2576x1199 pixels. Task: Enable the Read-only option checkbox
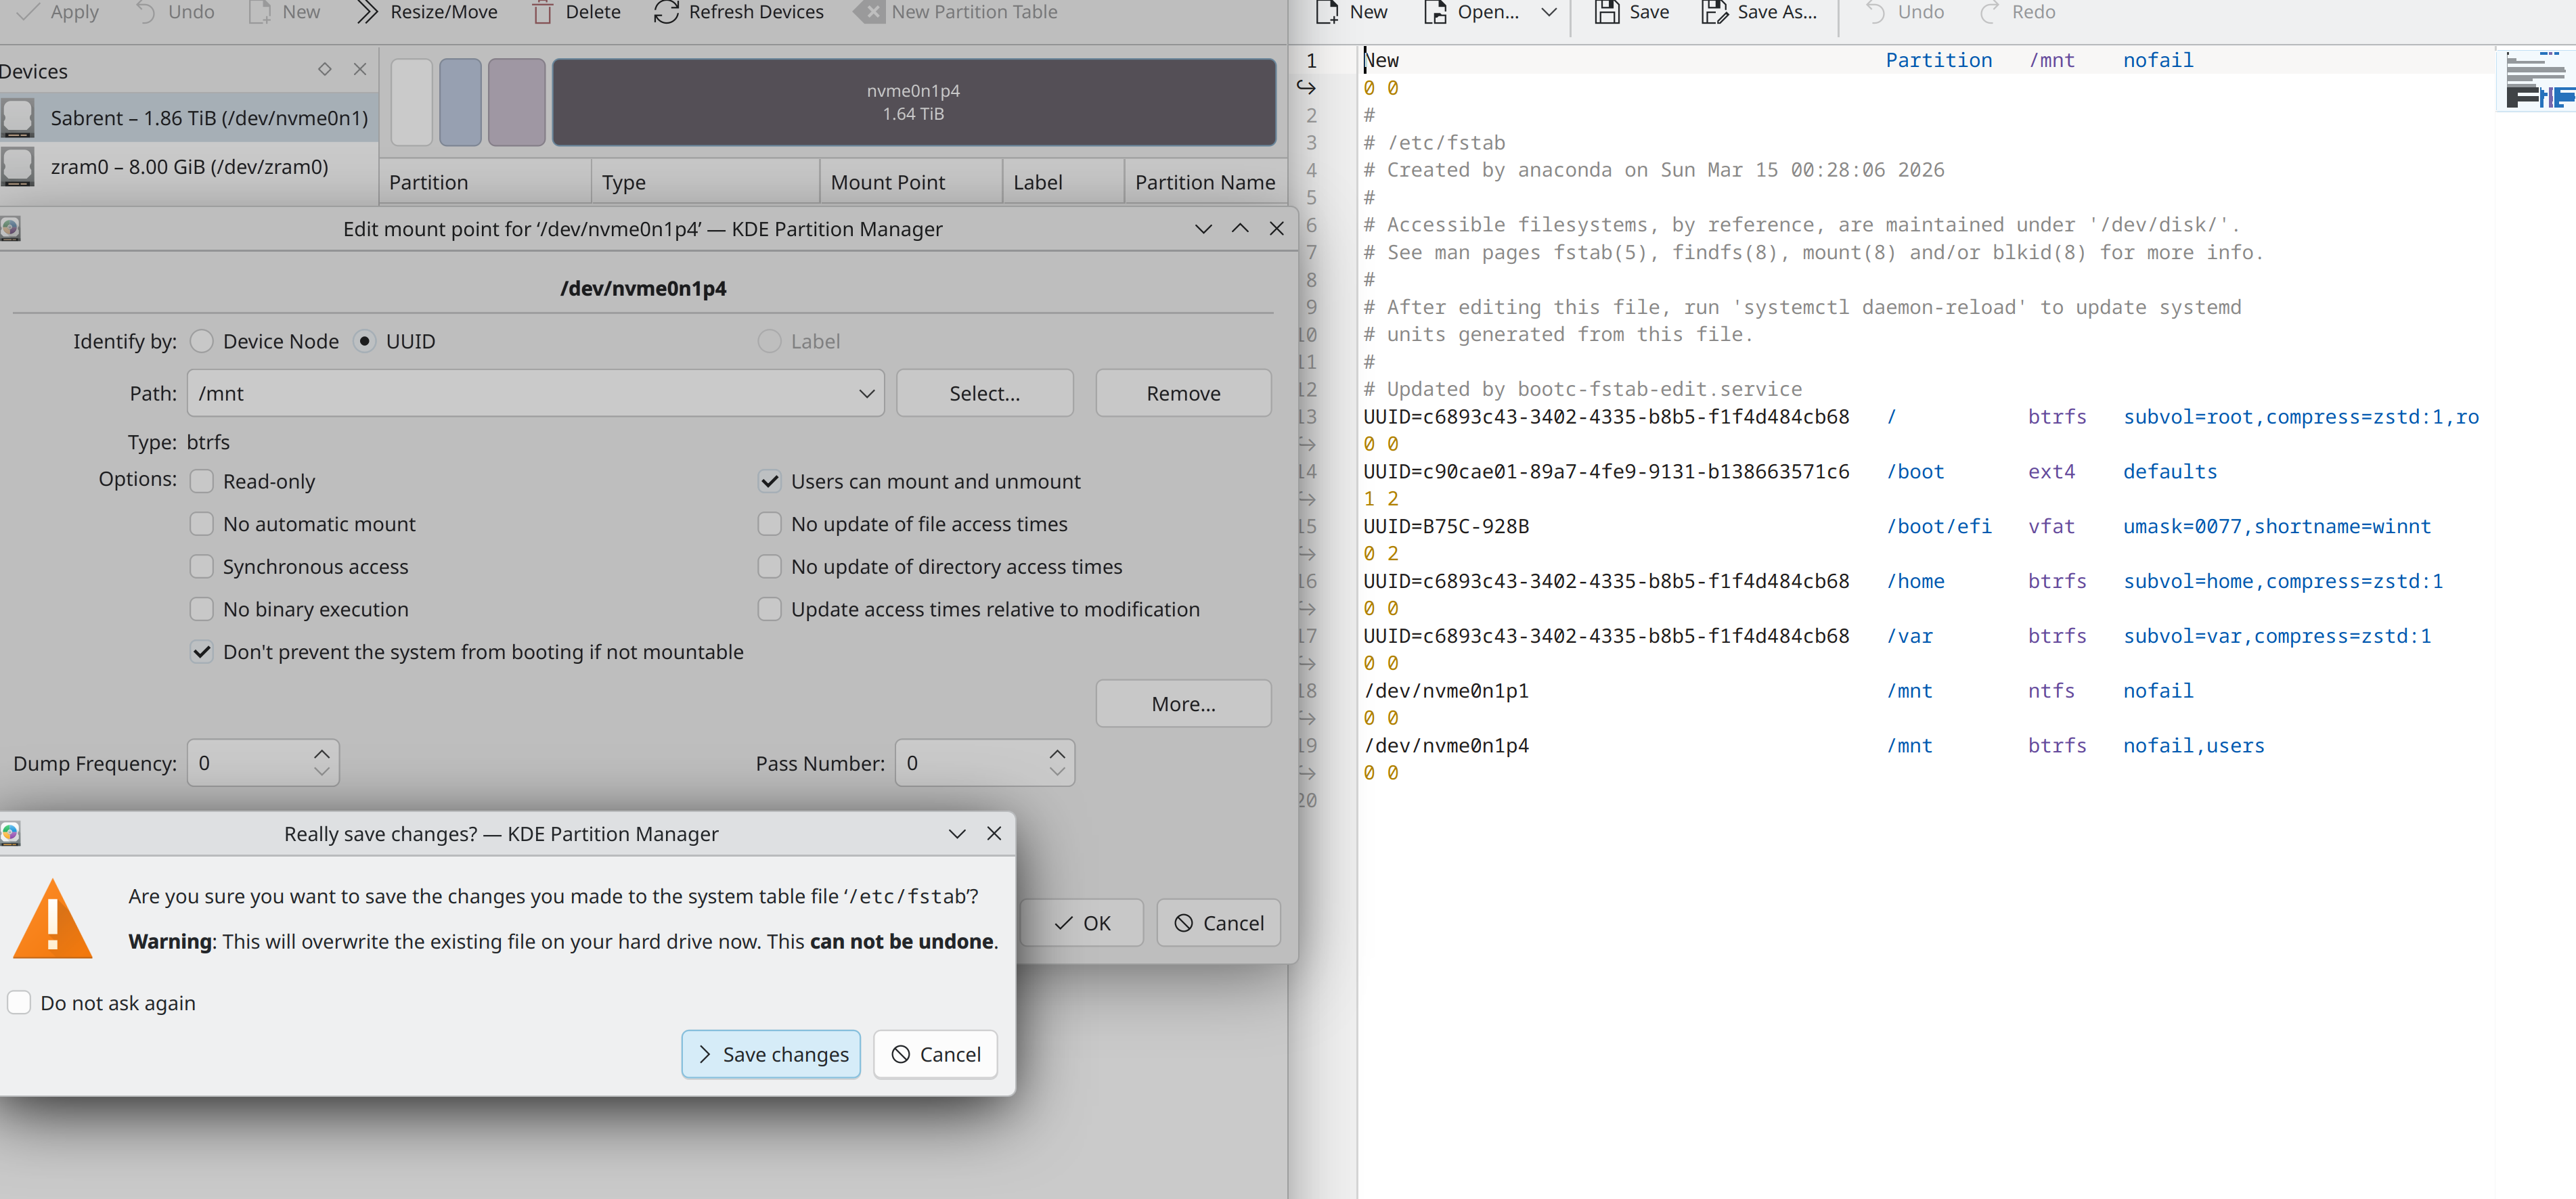[x=202, y=481]
